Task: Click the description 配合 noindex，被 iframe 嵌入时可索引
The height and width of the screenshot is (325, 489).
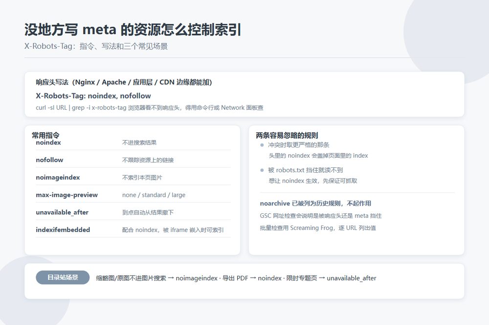Action: click(173, 230)
